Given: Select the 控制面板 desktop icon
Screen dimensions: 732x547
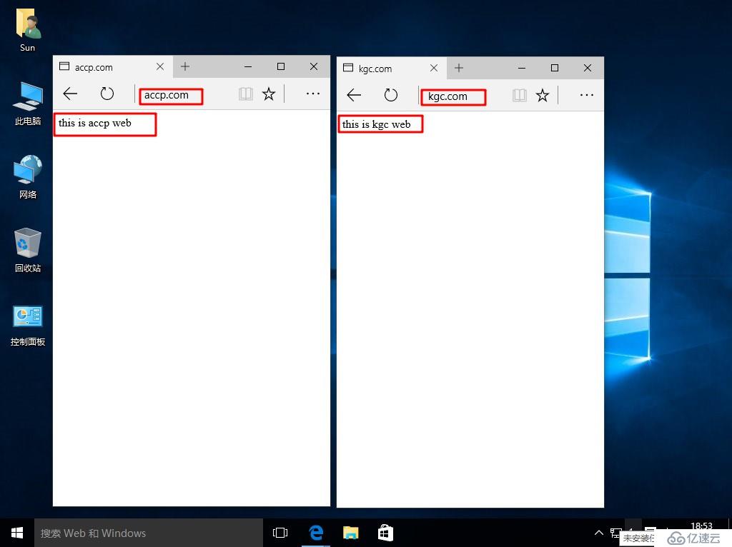Looking at the screenshot, I should tap(28, 325).
